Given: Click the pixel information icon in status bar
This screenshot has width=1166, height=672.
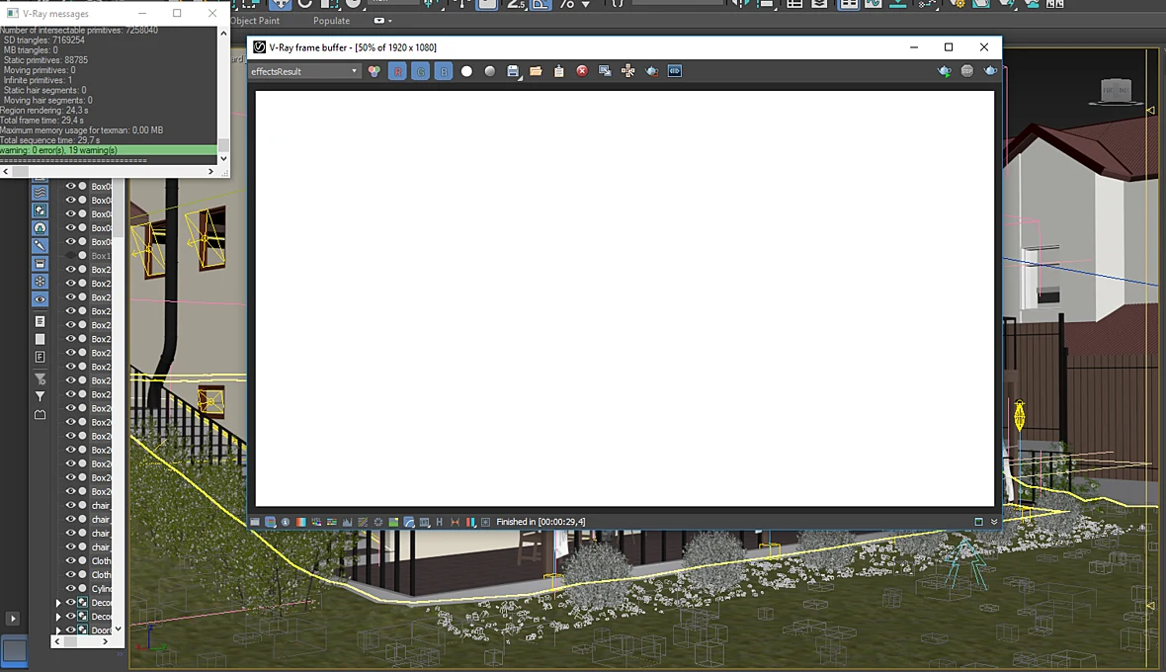Looking at the screenshot, I should point(285,522).
